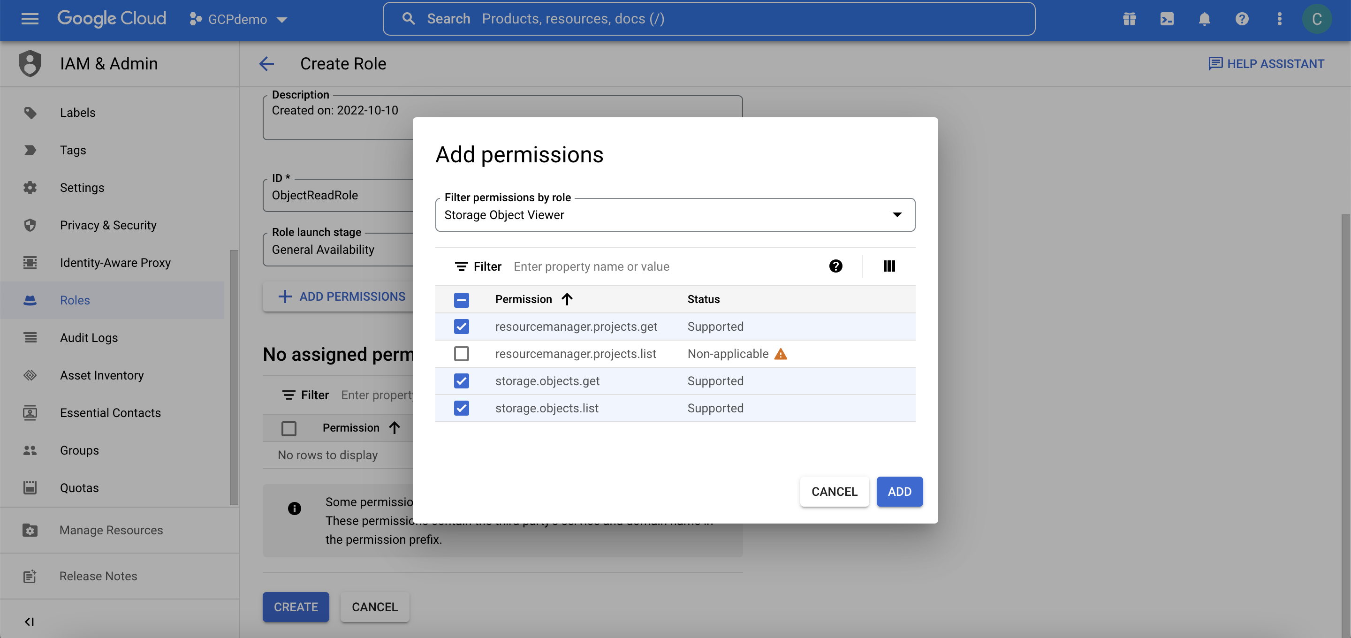Viewport: 1351px width, 638px height.
Task: Open Google Cloud help menu
Action: tap(1242, 19)
